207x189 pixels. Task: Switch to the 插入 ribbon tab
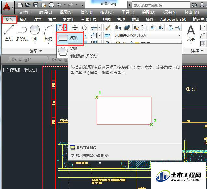pyautogui.click(x=23, y=20)
